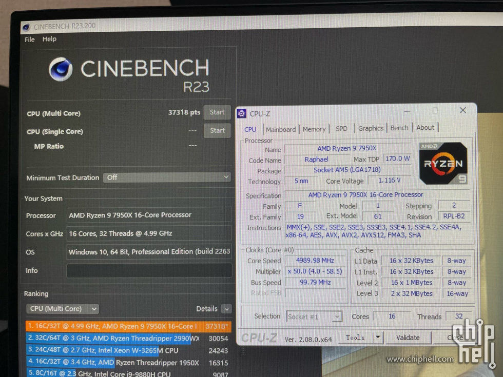Click the Bus Speed value 99.79 MHz
This screenshot has width=503, height=377.
(315, 283)
